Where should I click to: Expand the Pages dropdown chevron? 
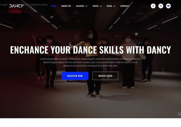(101, 6)
